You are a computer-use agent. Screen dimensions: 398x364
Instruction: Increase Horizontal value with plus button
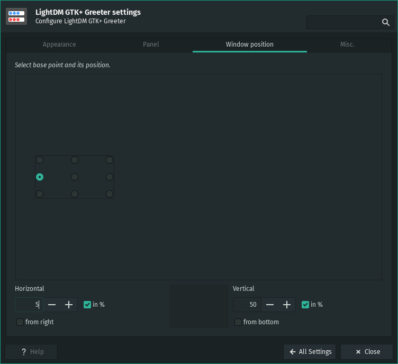[x=69, y=305]
